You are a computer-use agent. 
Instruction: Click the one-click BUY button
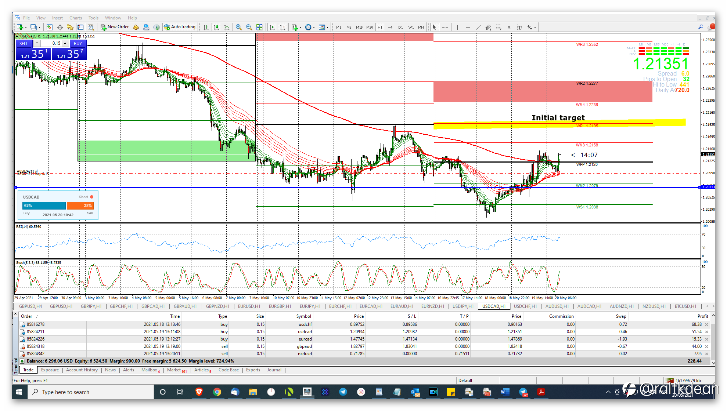(78, 43)
